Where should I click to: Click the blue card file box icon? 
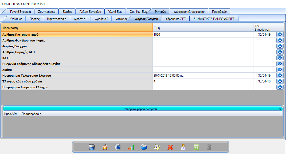(x=144, y=147)
